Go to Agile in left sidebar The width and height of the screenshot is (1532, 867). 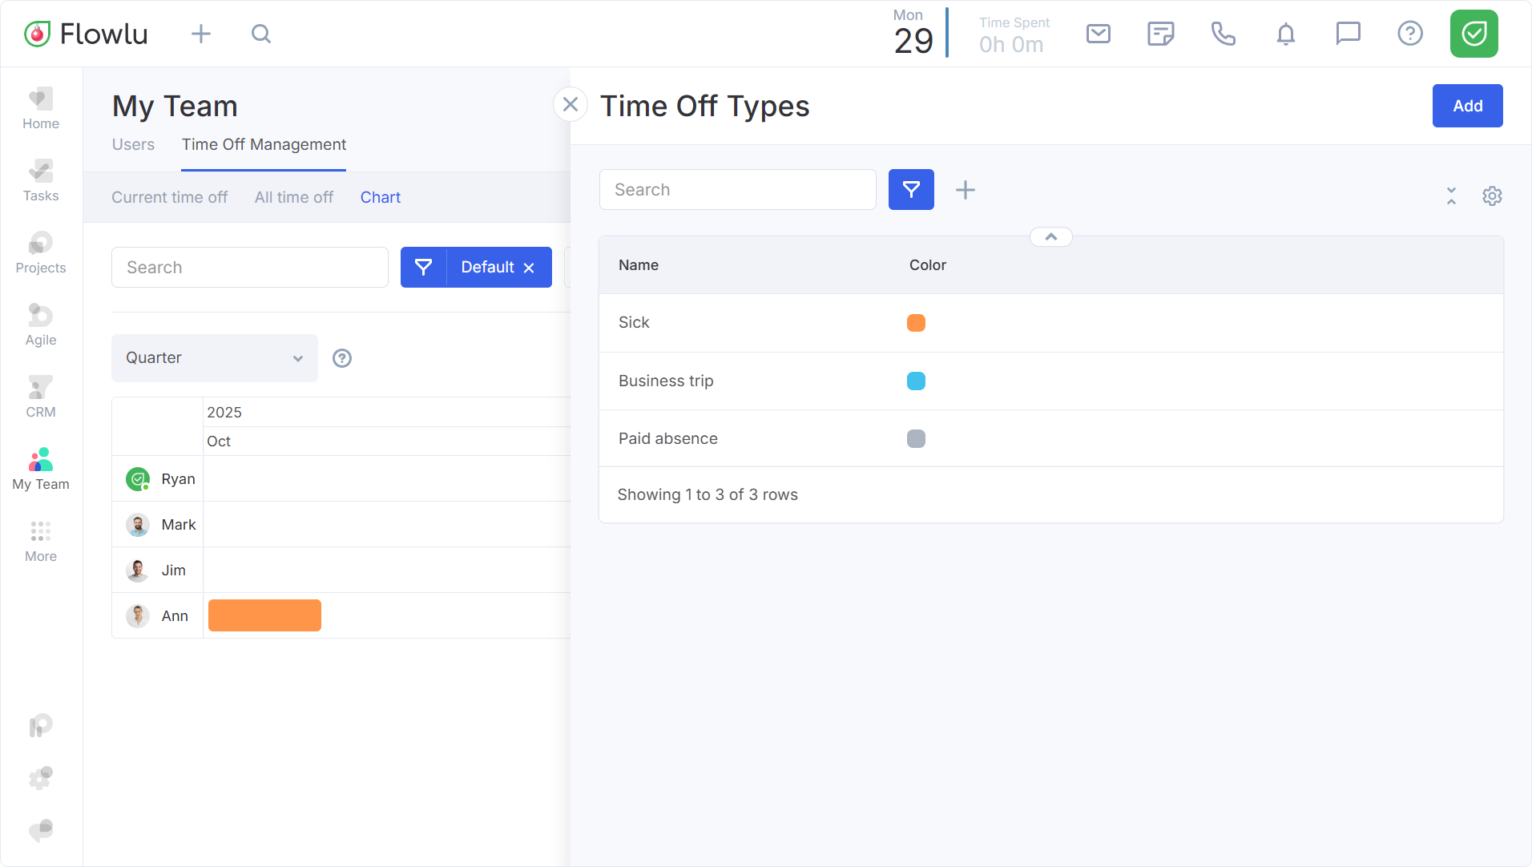pos(41,325)
